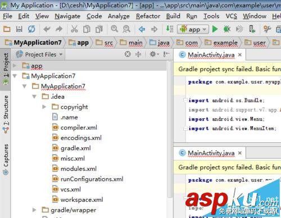Click the Synchronize refresh icon

(31, 29)
